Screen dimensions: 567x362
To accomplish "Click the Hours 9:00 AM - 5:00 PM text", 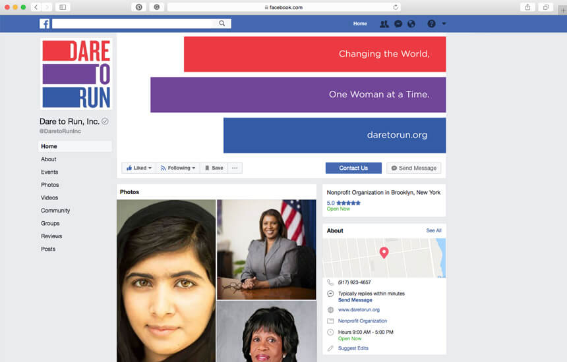I will tap(366, 332).
